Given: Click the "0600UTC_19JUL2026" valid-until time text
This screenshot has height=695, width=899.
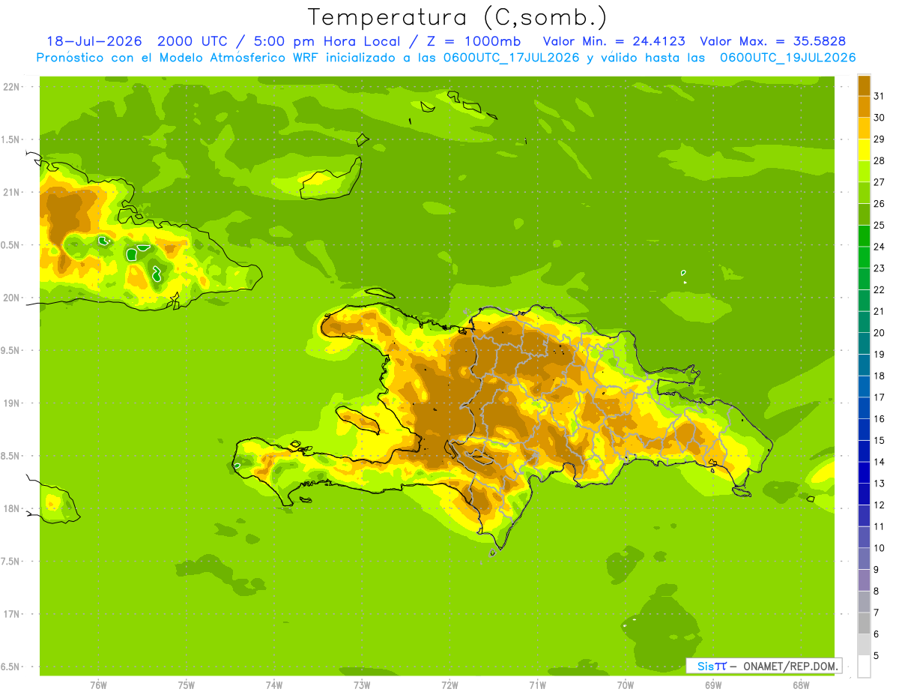Looking at the screenshot, I should [x=788, y=58].
